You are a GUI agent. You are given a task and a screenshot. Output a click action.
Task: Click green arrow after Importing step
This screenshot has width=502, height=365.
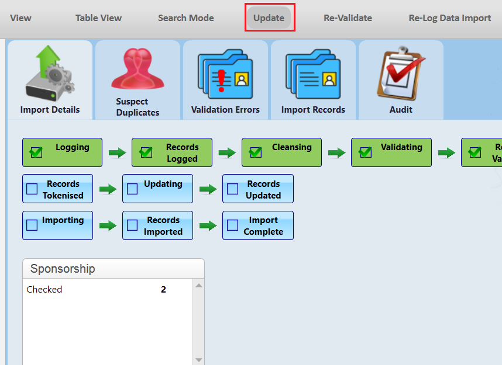point(108,225)
